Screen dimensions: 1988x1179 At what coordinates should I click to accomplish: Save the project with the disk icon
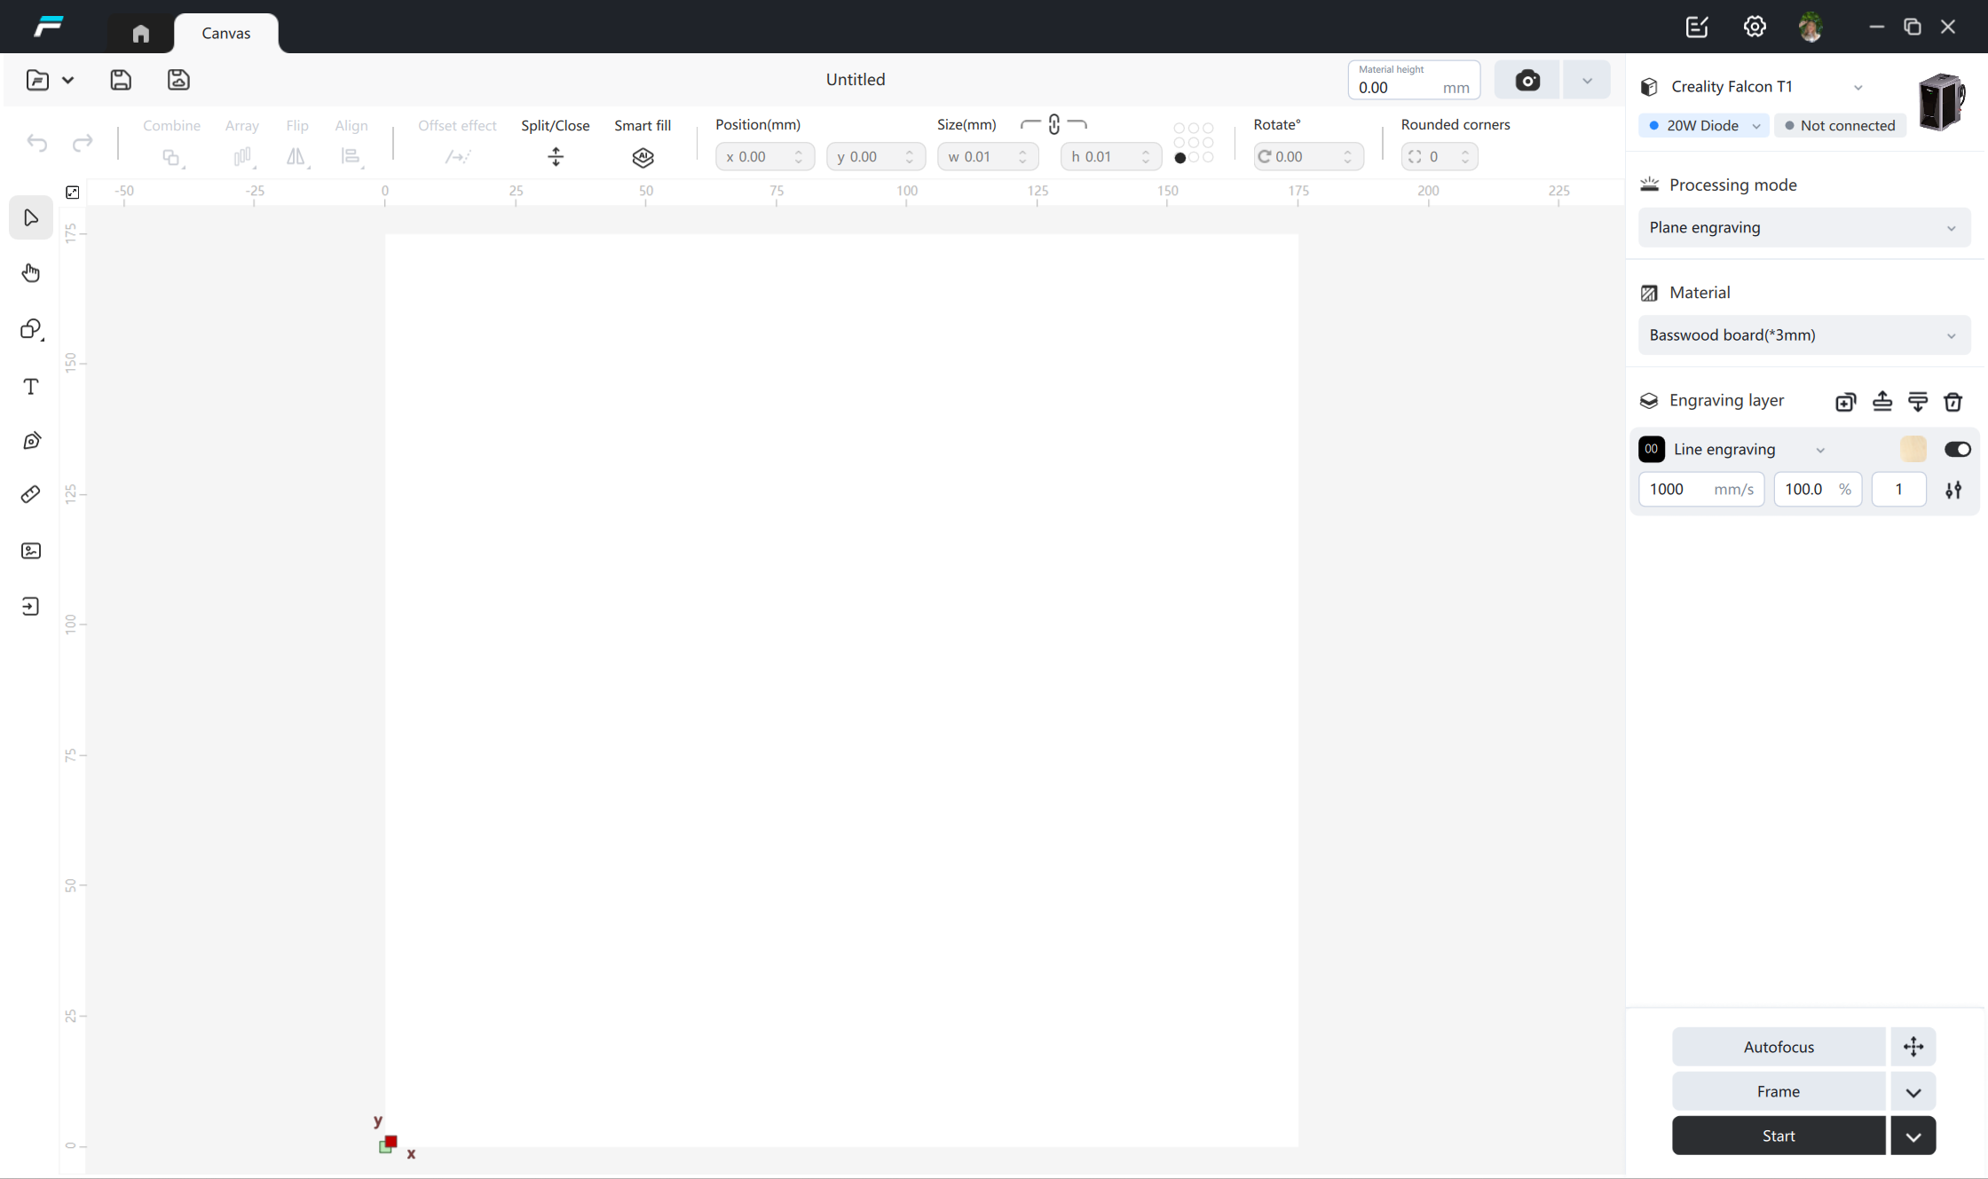click(x=121, y=80)
